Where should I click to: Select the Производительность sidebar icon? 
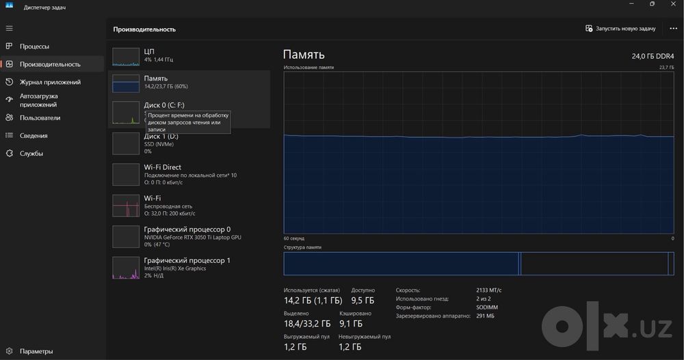(x=9, y=64)
